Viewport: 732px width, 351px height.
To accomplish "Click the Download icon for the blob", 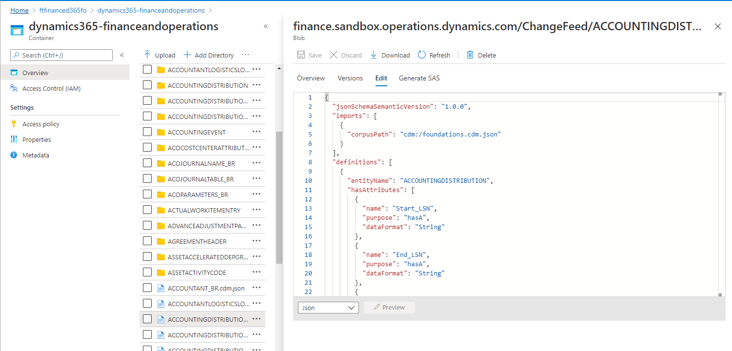I will pyautogui.click(x=373, y=55).
